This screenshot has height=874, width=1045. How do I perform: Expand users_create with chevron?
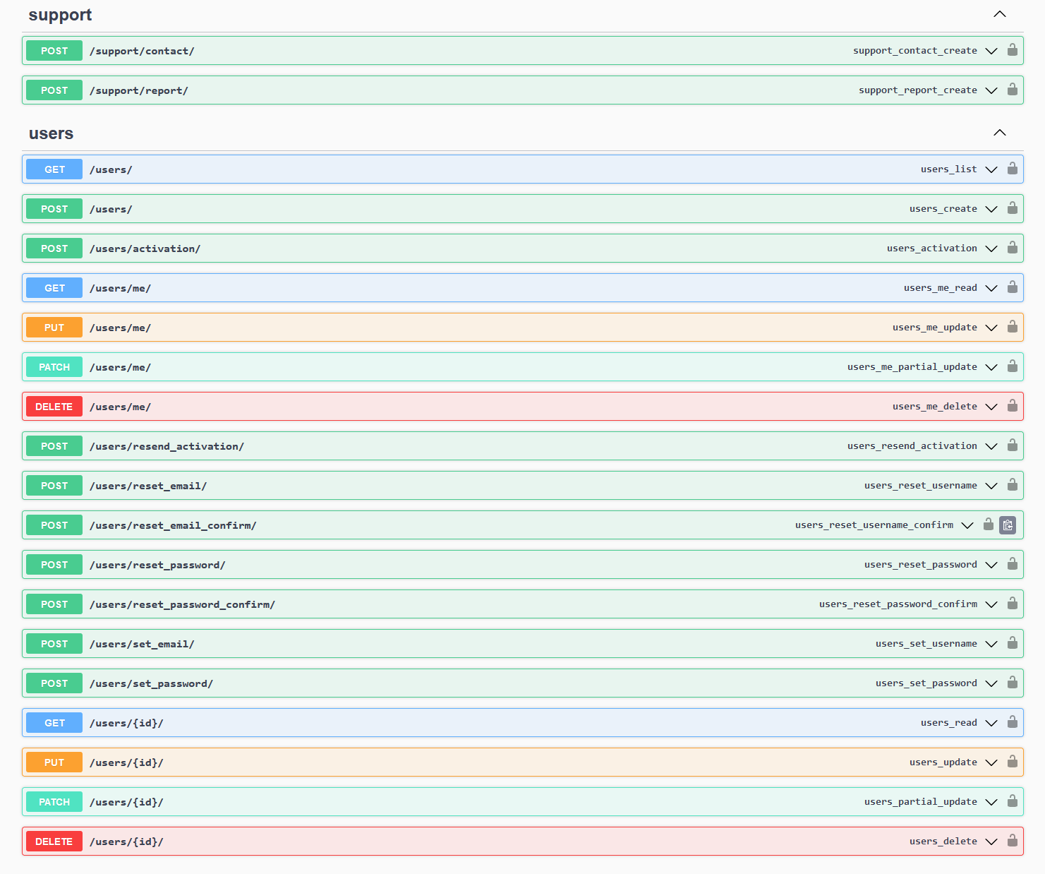tap(991, 209)
